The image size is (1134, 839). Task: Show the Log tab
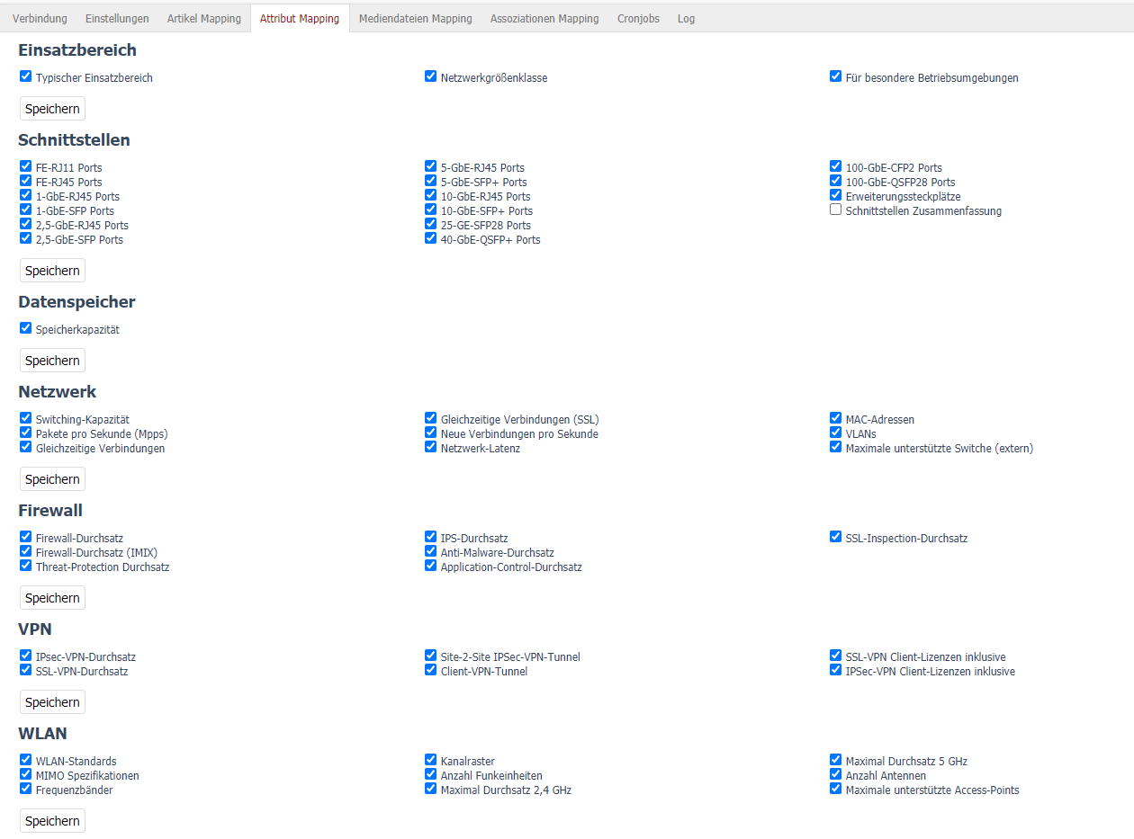click(686, 19)
